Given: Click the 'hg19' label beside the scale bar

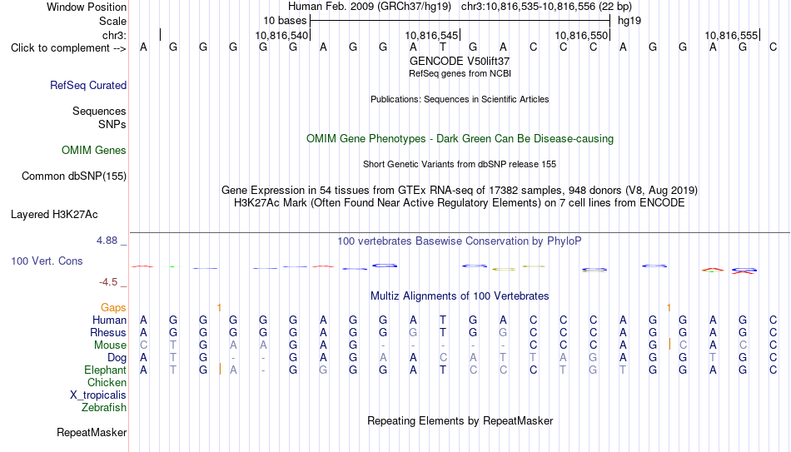Looking at the screenshot, I should pyautogui.click(x=629, y=21).
